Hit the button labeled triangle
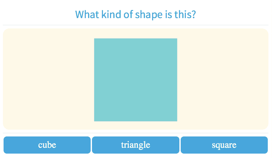The image size is (272, 162). pyautogui.click(x=135, y=145)
